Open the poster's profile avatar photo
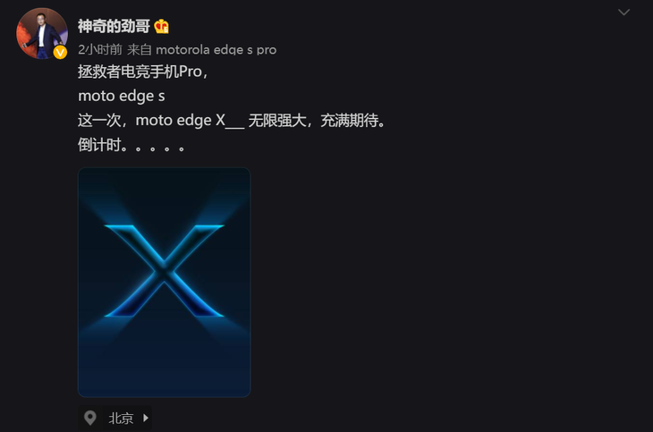The image size is (653, 432). (42, 33)
